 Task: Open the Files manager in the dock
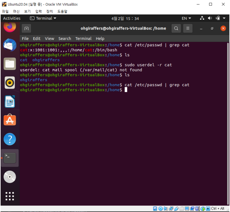10,64
